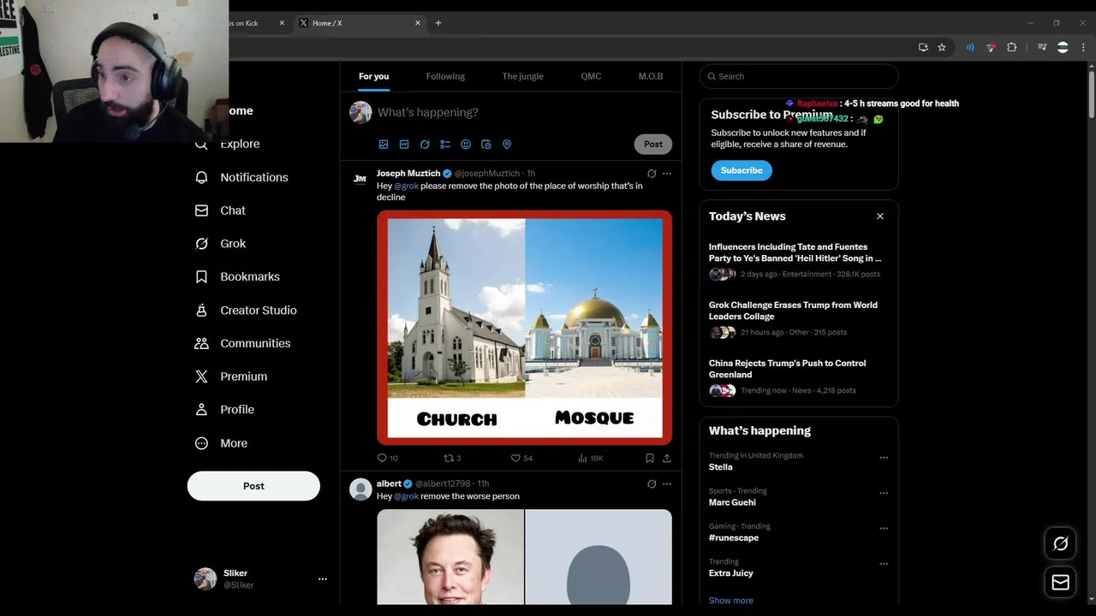Ask Grok about Joseph Muztich's post
The image size is (1096, 616).
pyautogui.click(x=652, y=174)
